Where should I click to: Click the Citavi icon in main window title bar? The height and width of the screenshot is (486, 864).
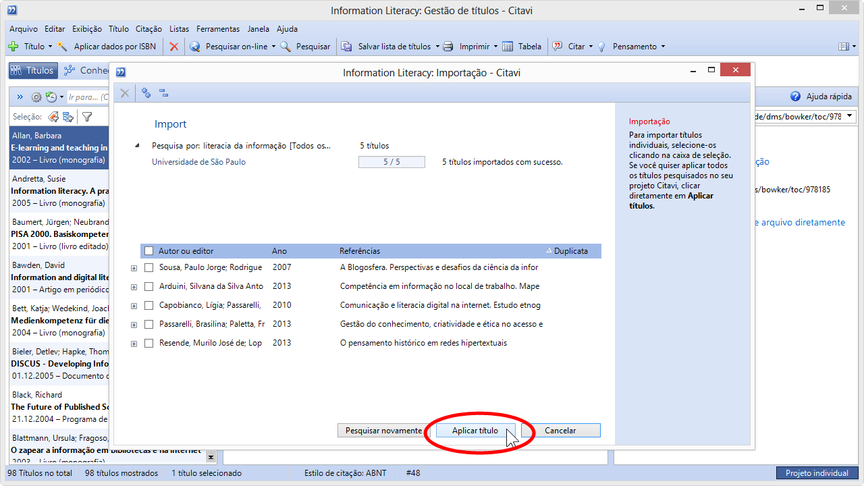[11, 10]
